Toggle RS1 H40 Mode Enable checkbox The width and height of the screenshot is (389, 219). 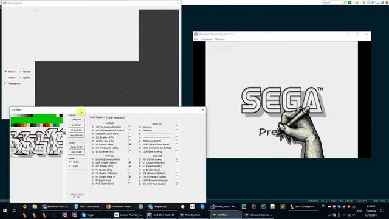(x=177, y=184)
